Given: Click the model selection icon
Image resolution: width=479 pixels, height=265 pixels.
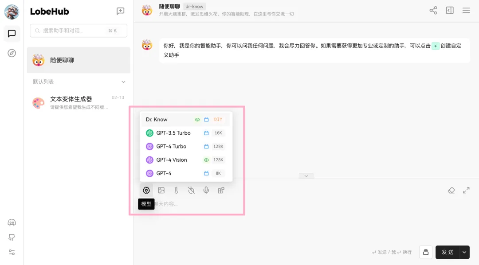Looking at the screenshot, I should [146, 190].
